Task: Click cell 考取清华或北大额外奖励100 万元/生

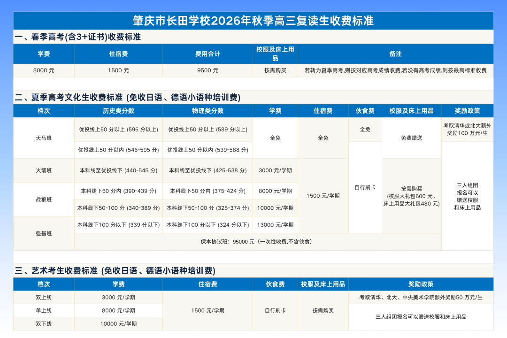Action: point(467,130)
